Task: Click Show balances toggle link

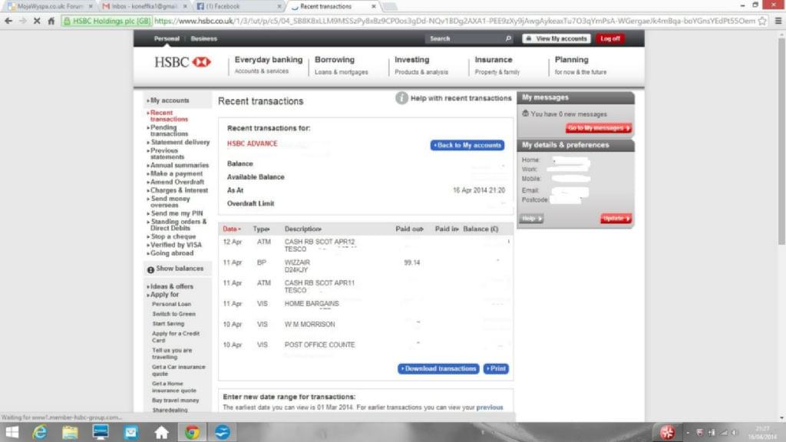Action: [x=180, y=269]
